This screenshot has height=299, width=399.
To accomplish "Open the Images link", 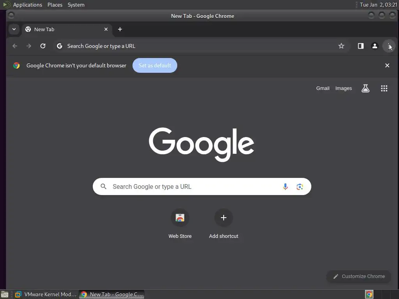I will (344, 88).
